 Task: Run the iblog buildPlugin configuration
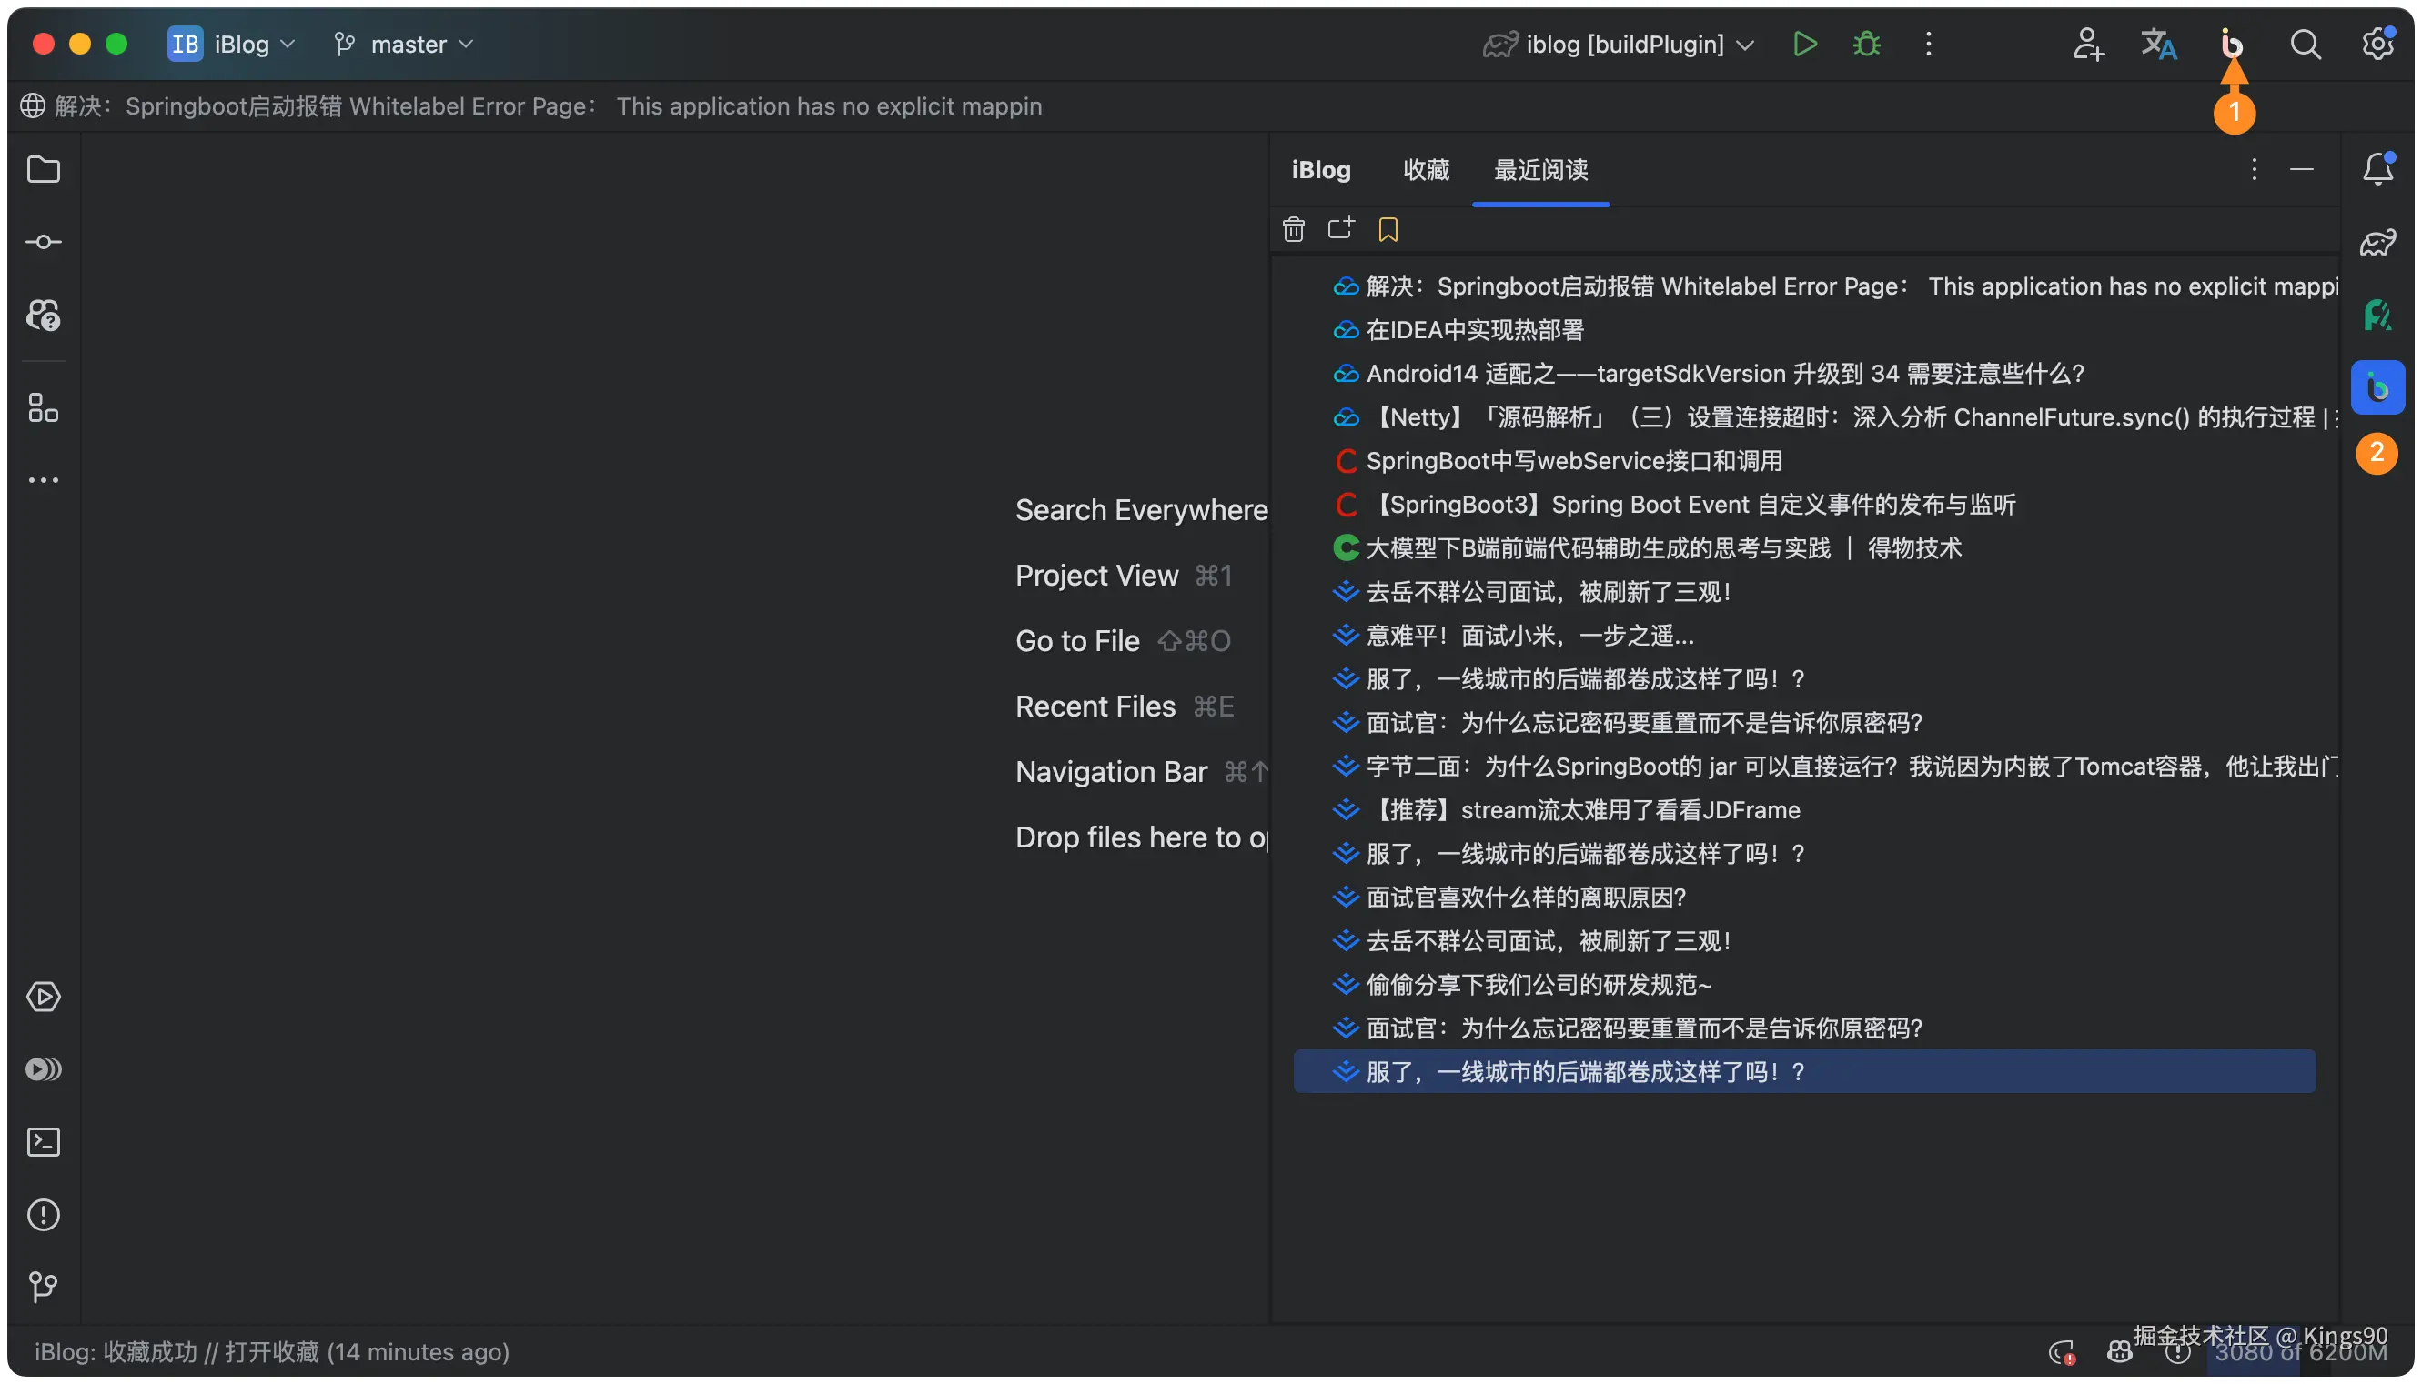(1804, 44)
